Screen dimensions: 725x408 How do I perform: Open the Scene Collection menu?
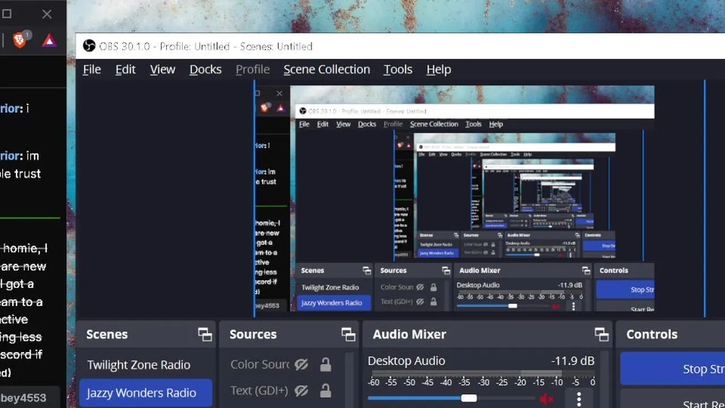pos(327,69)
